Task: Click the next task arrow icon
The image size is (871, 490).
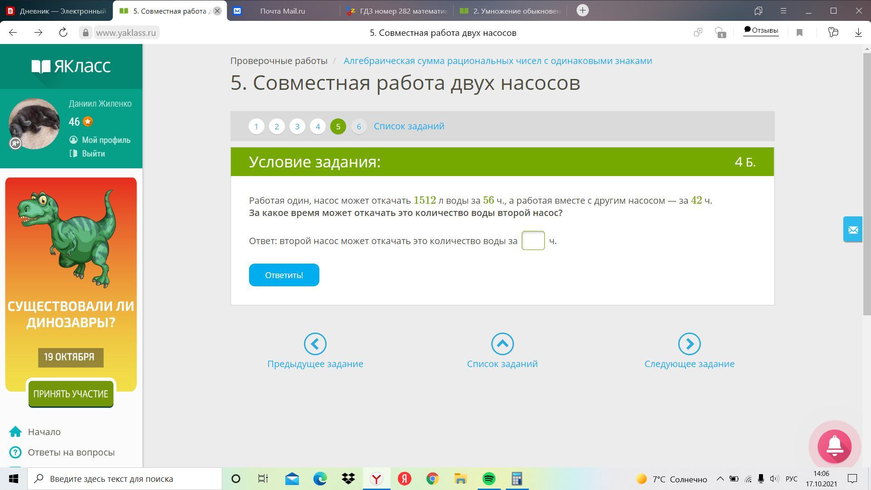Action: (x=689, y=344)
